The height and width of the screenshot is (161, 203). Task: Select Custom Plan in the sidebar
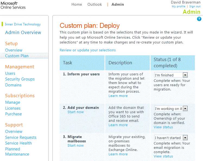[17, 56]
